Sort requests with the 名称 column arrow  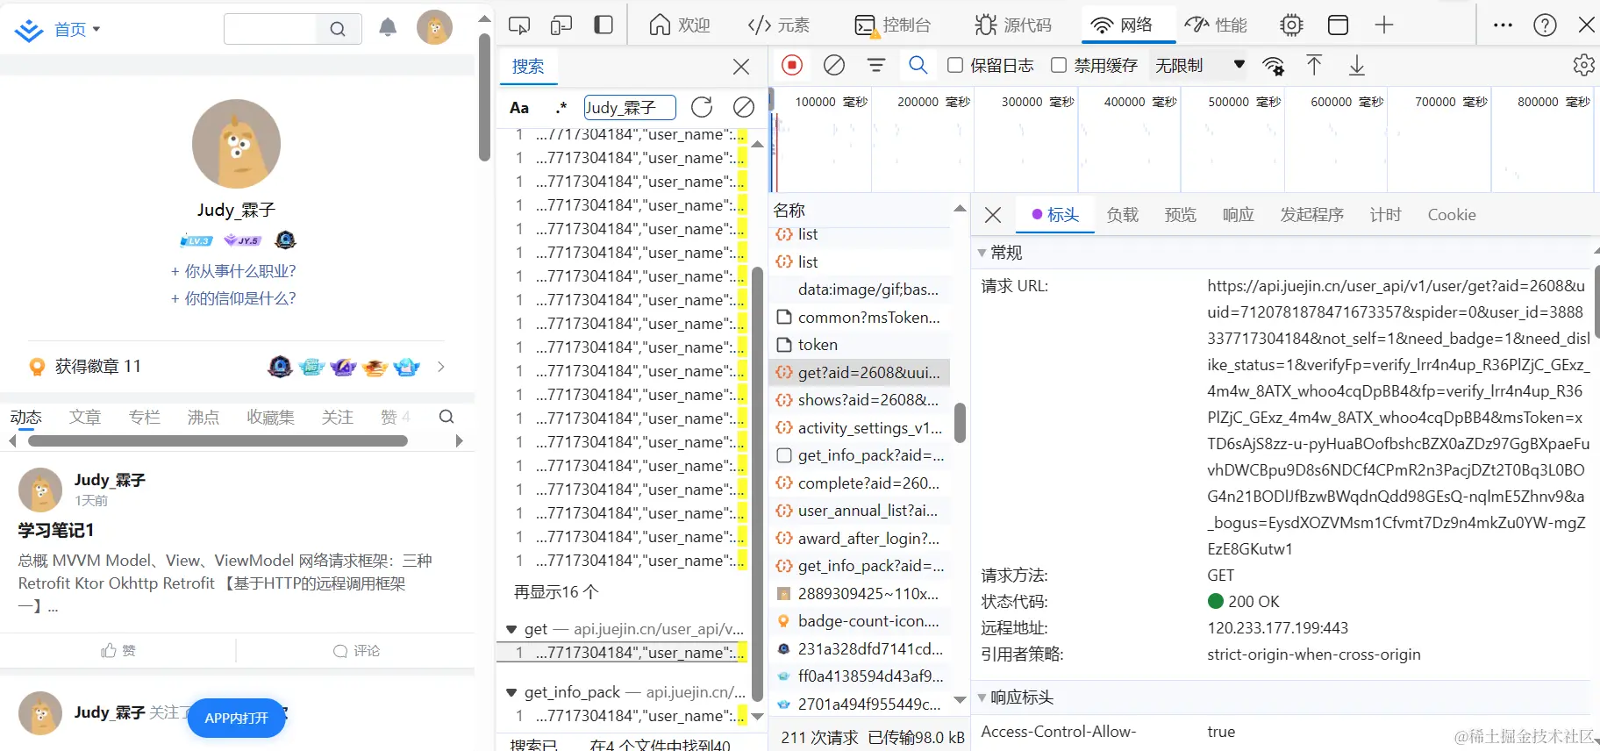[x=960, y=209]
